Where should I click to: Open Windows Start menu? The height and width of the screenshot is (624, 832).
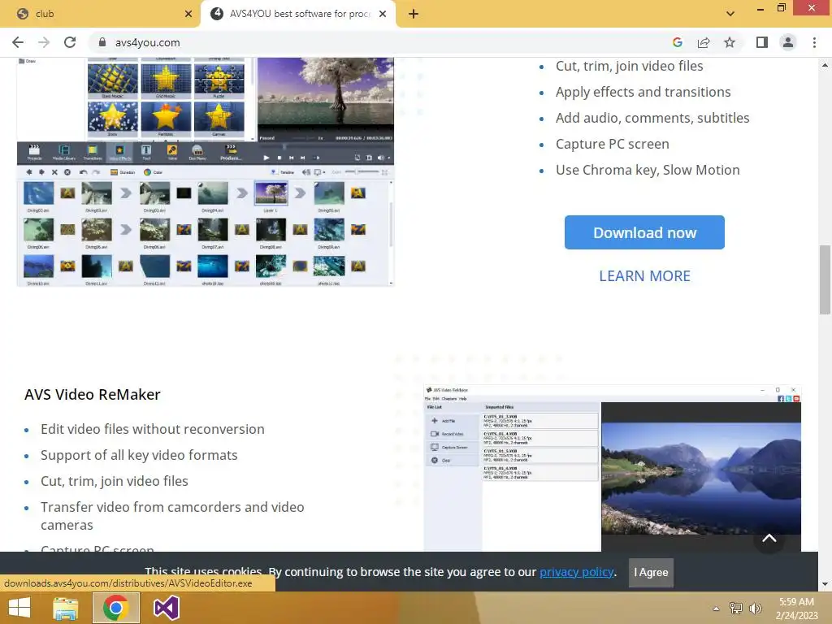pyautogui.click(x=19, y=608)
